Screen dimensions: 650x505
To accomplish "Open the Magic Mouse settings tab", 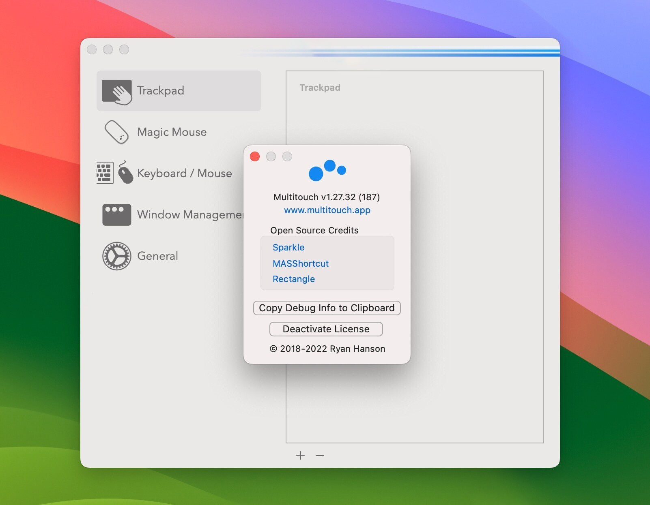I will click(179, 132).
